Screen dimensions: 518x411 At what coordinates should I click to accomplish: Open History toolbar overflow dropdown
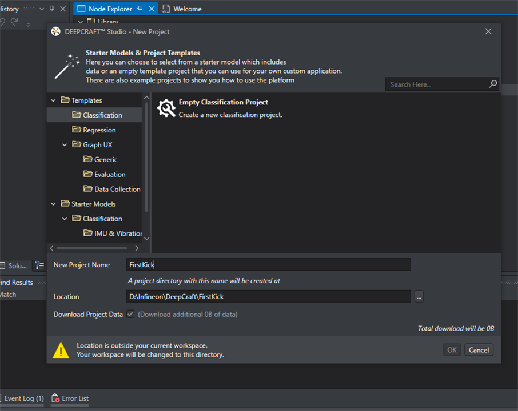[x=28, y=25]
